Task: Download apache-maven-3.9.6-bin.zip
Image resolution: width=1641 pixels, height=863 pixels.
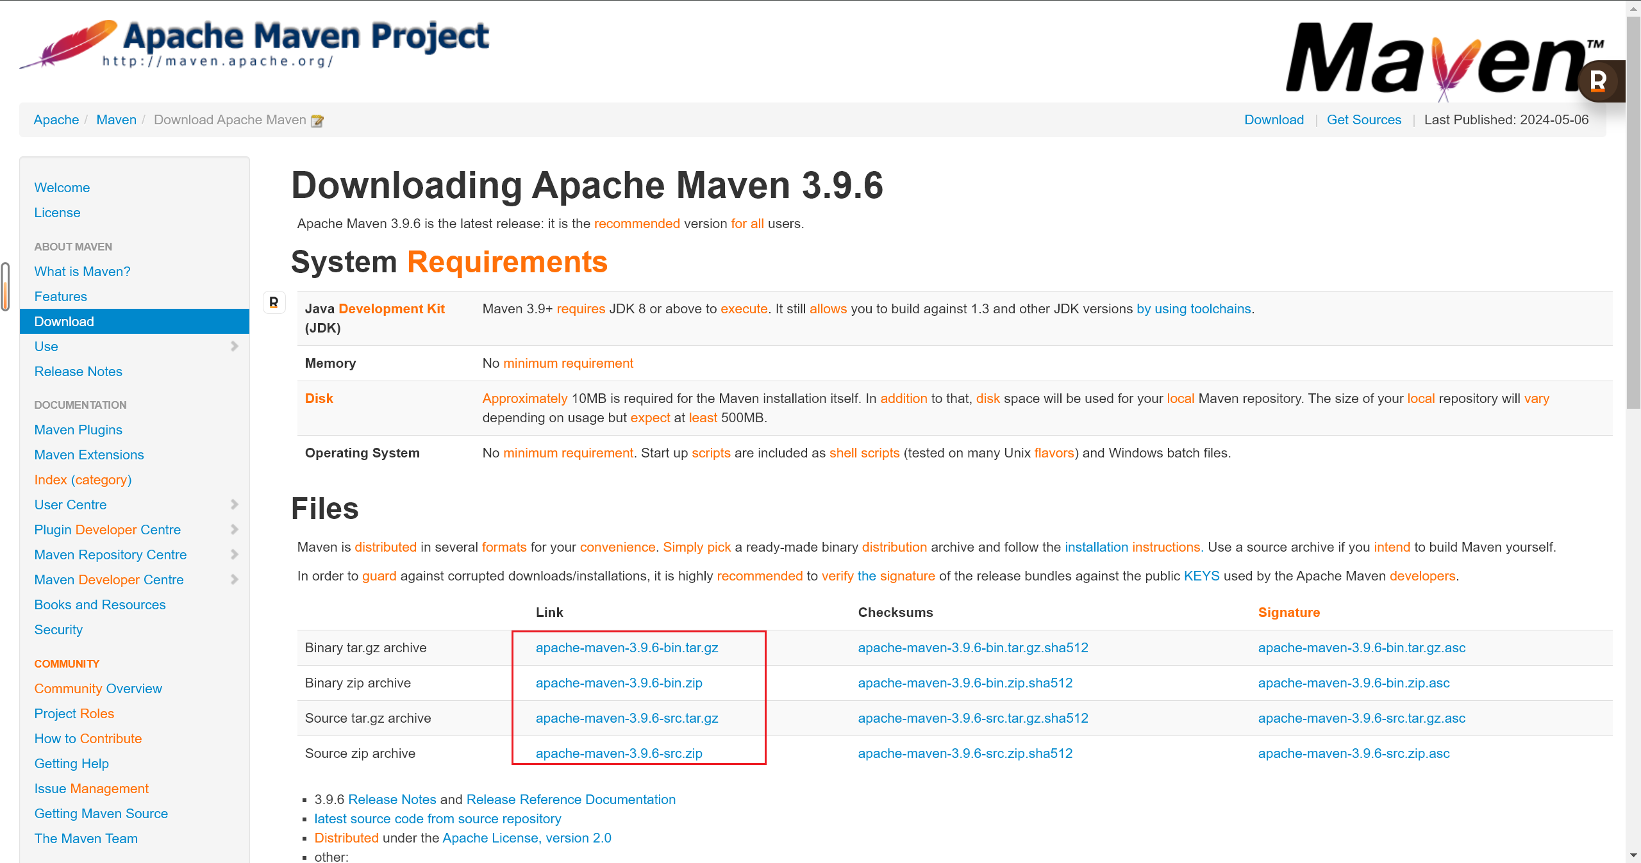Action: click(619, 683)
